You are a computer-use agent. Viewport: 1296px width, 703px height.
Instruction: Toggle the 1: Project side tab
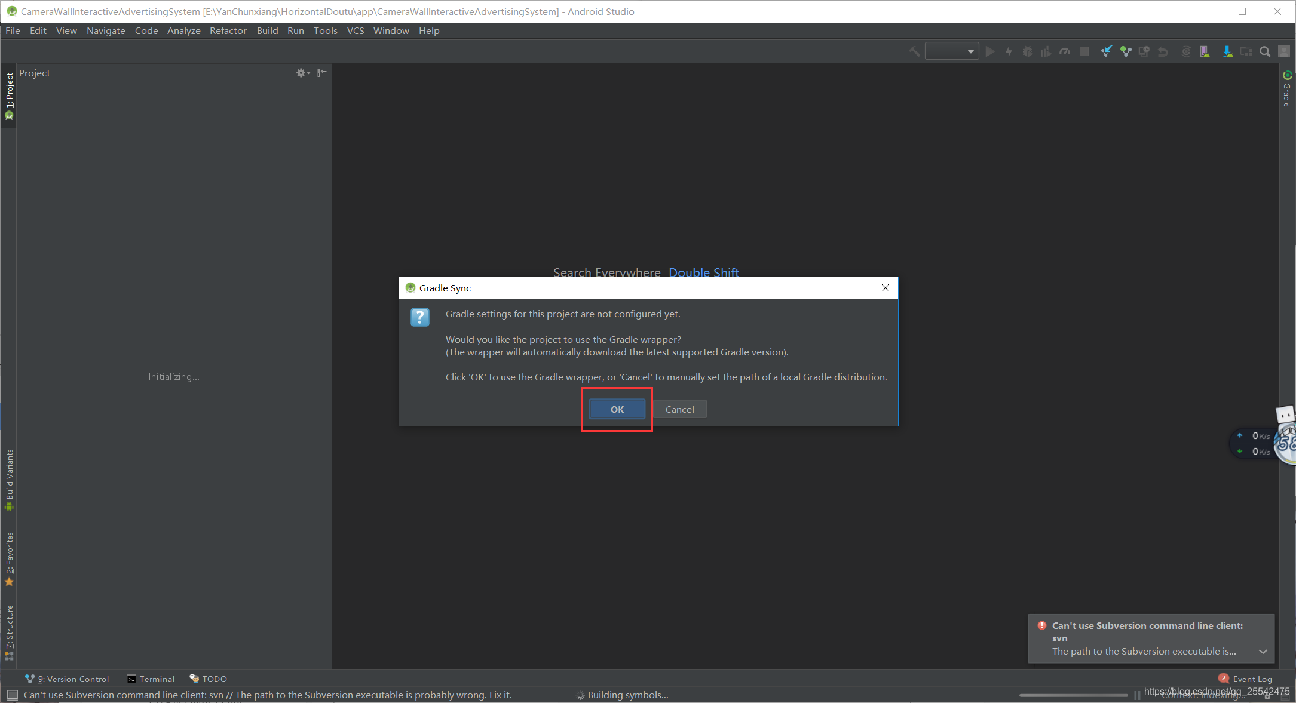coord(9,96)
